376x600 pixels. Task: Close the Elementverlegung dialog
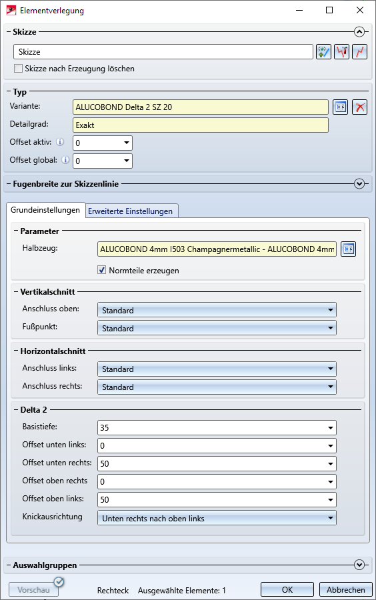[x=360, y=10]
